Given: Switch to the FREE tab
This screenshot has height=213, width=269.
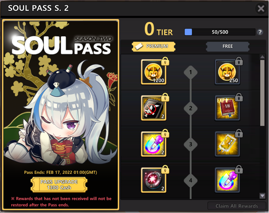Looking at the screenshot, I should point(228,46).
